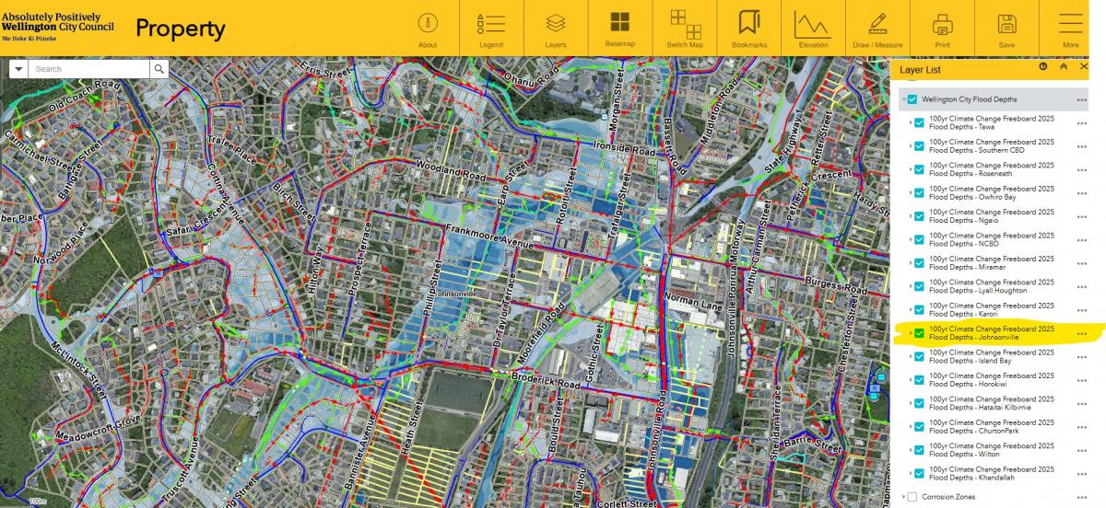This screenshot has width=1106, height=508.
Task: Open the search source dropdown arrow
Action: point(18,69)
